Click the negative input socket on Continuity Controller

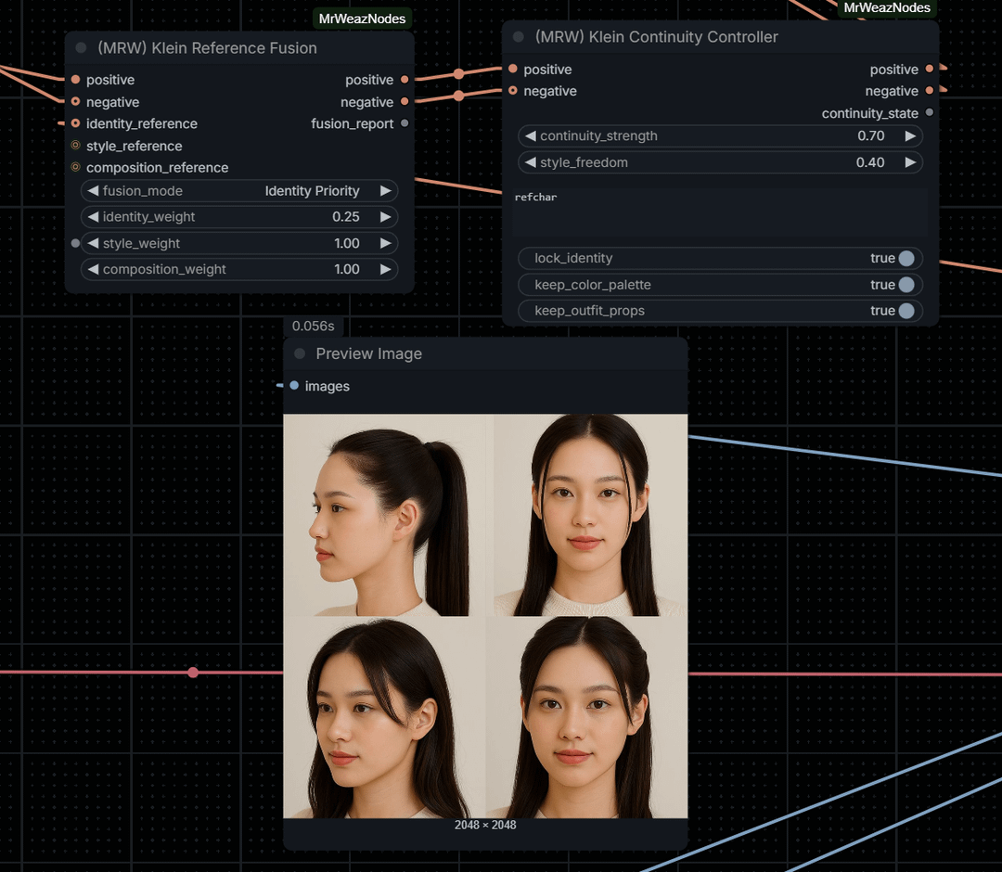511,91
